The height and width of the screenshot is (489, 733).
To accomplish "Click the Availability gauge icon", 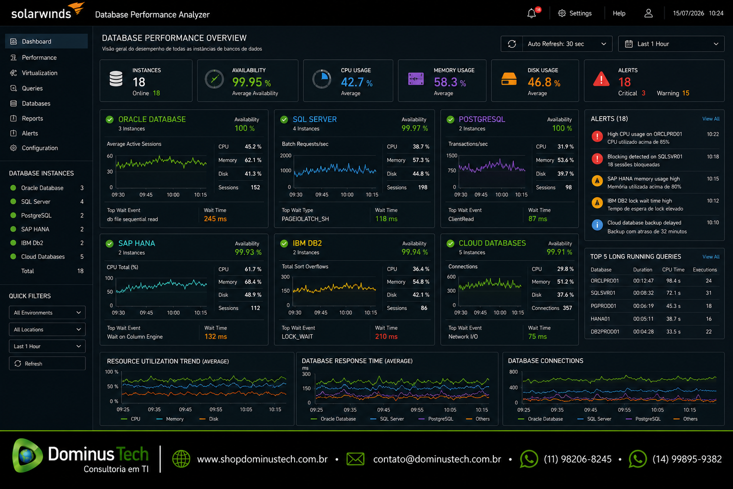I will coord(214,79).
